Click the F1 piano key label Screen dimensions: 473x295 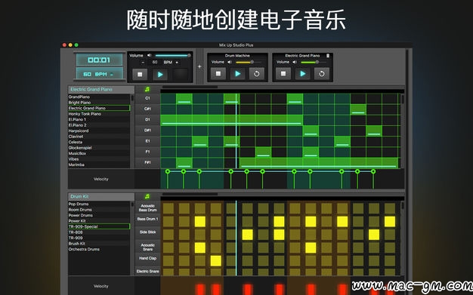147,152
